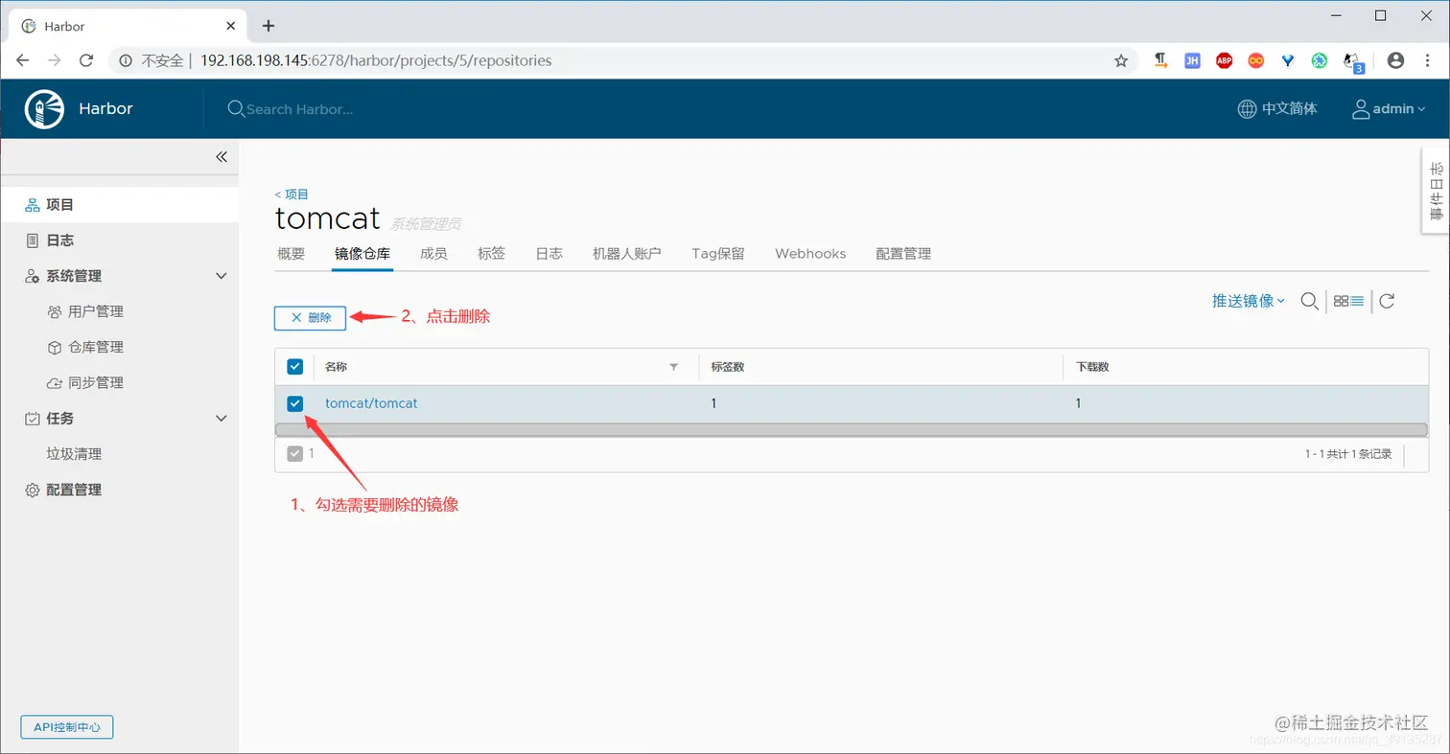Click 标签数 column header
This screenshot has height=754, width=1450.
[726, 367]
